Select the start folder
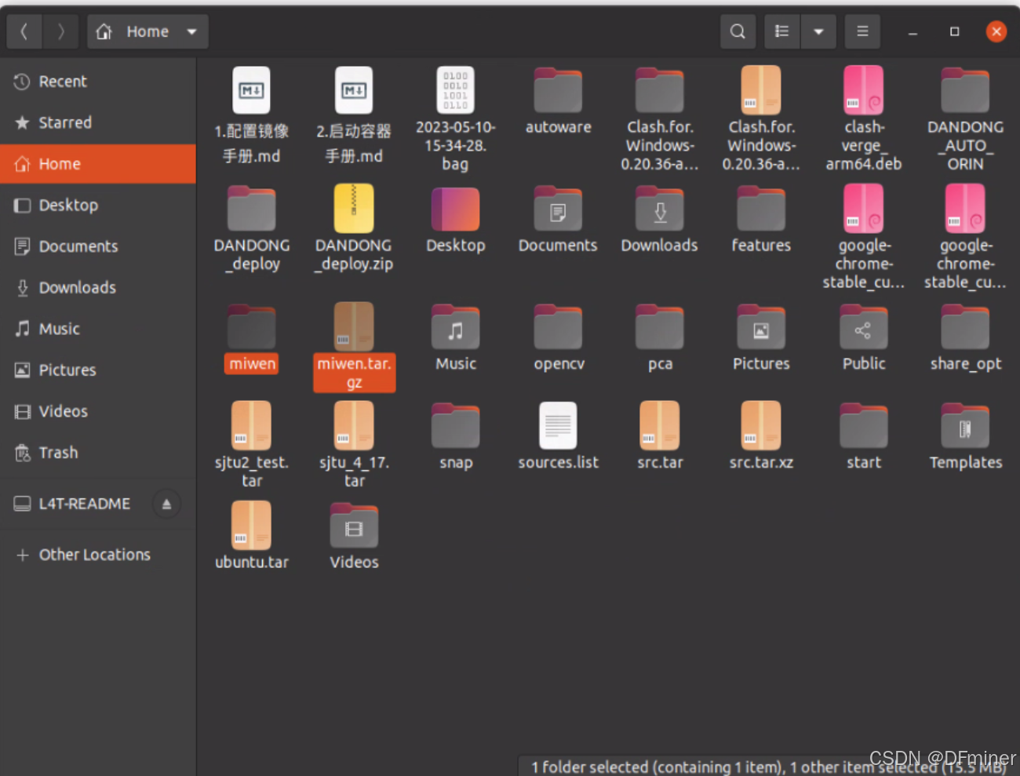 coord(864,436)
